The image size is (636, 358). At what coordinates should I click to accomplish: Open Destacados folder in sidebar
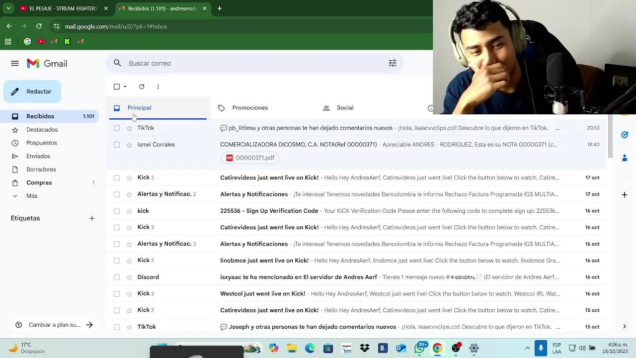(42, 130)
